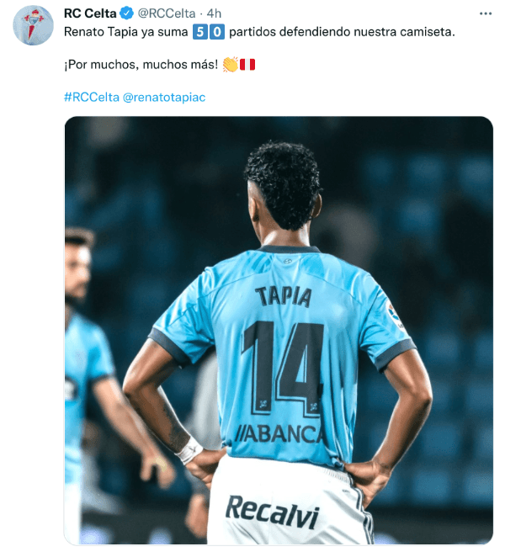Open the @renatotapiac mention
Screen dimensions: 505x552
[164, 97]
